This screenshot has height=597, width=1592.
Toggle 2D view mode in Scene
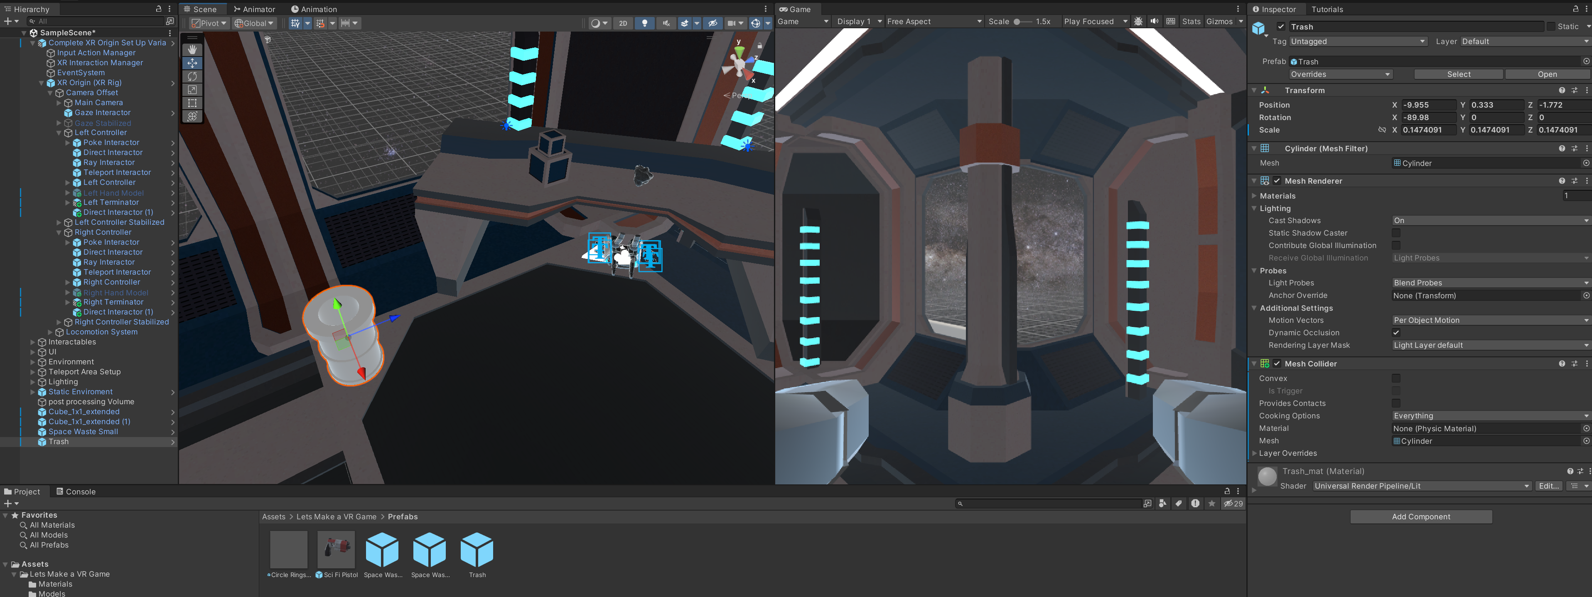[x=623, y=23]
